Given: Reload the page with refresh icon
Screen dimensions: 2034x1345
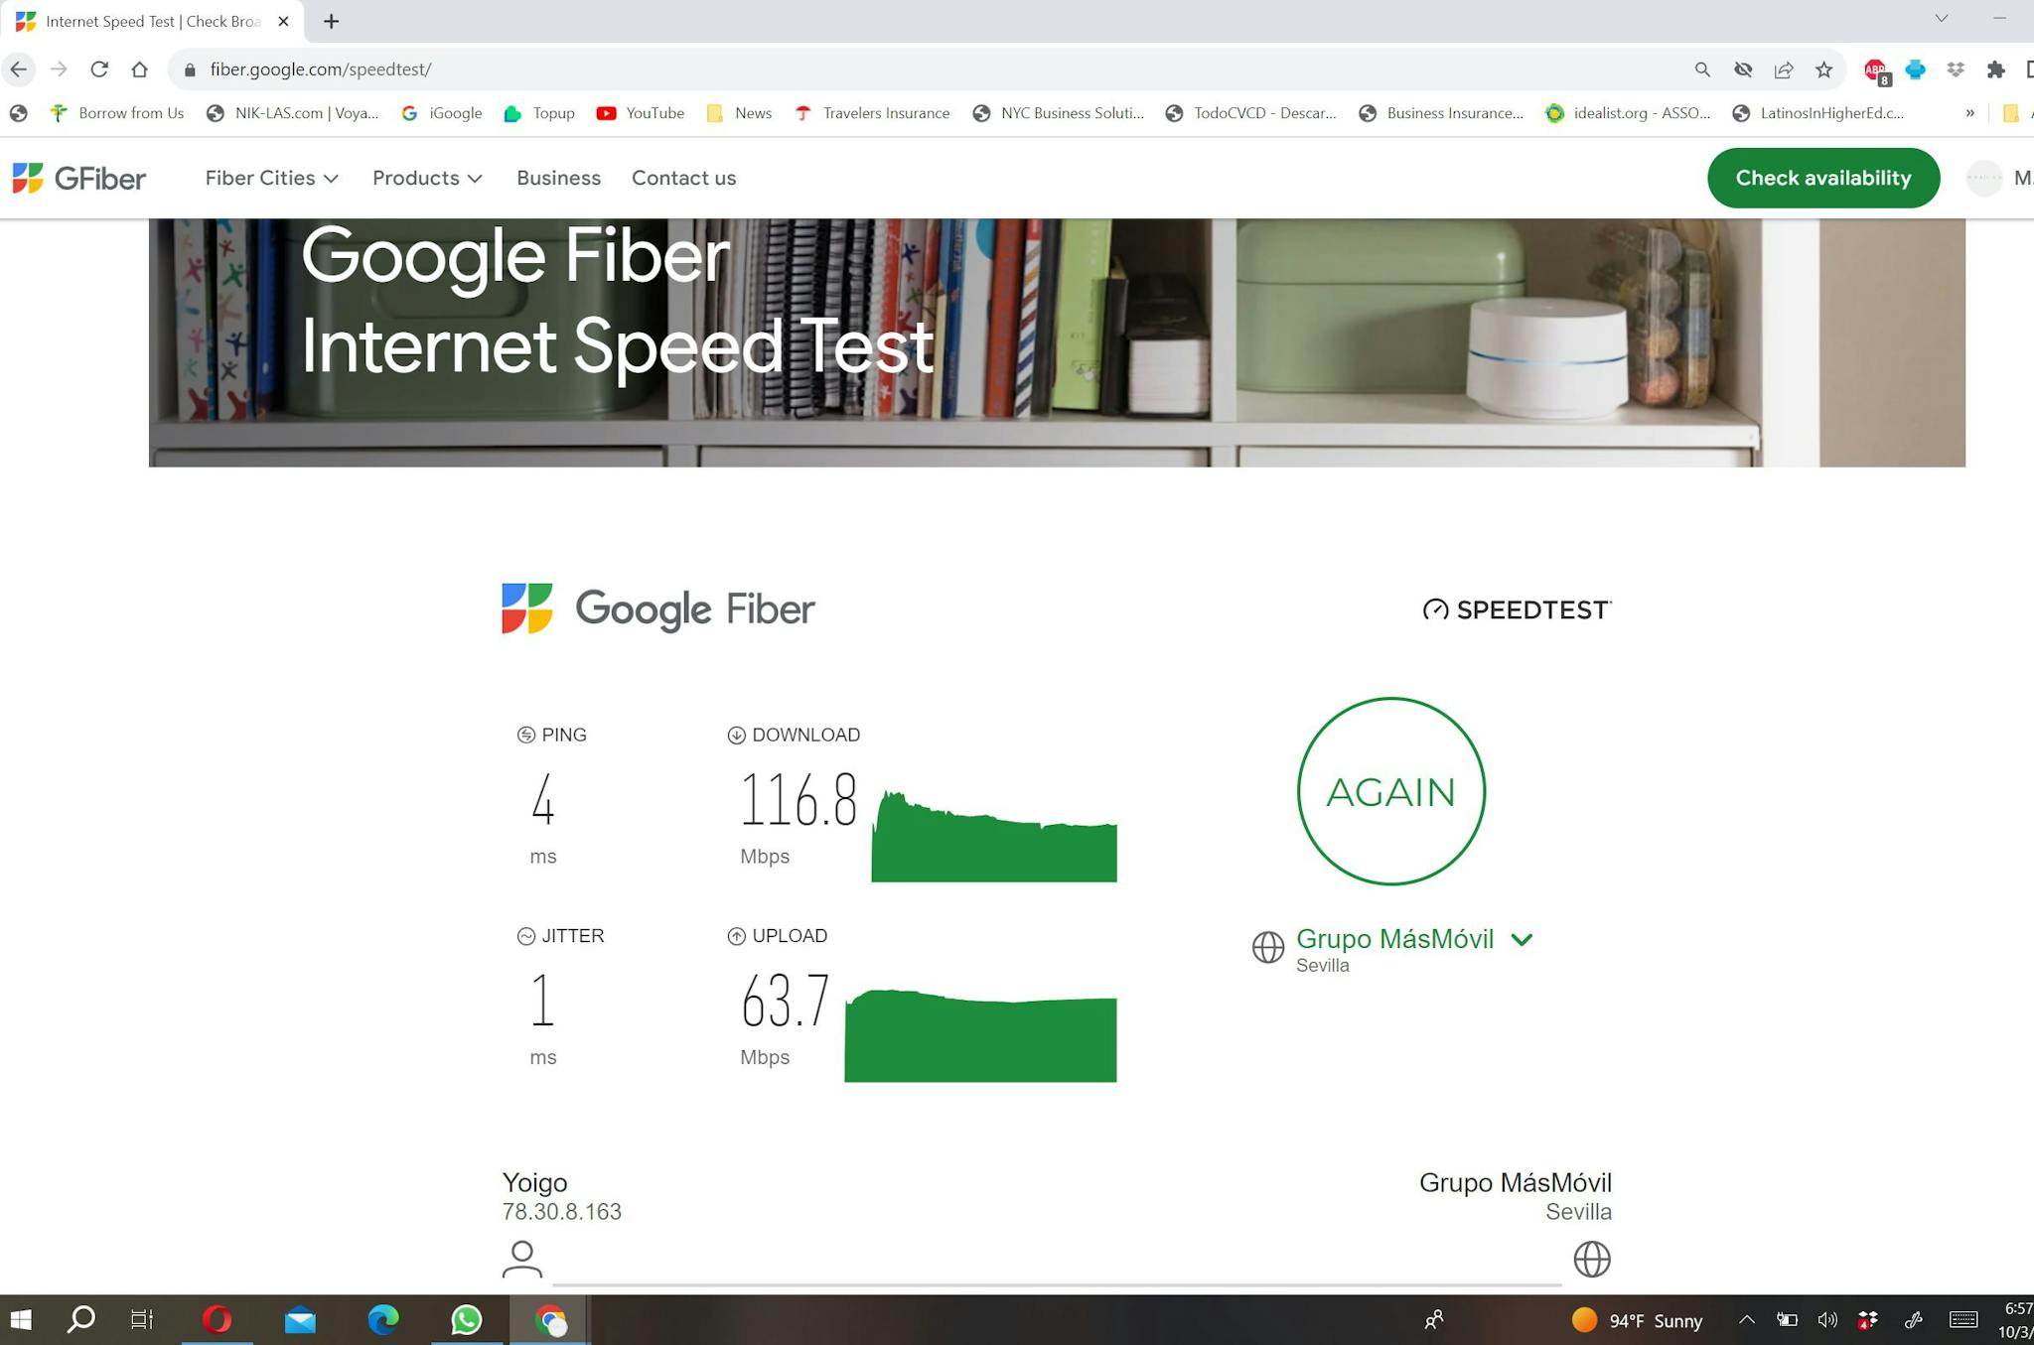Looking at the screenshot, I should click(x=99, y=69).
